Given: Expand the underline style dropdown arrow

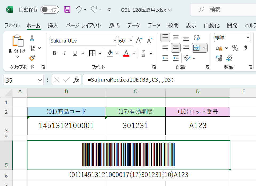Looking at the screenshot, I should [x=83, y=53].
